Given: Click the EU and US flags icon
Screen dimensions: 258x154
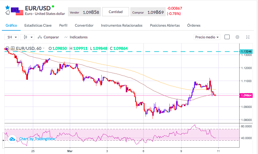Looking at the screenshot, I should point(17,11).
